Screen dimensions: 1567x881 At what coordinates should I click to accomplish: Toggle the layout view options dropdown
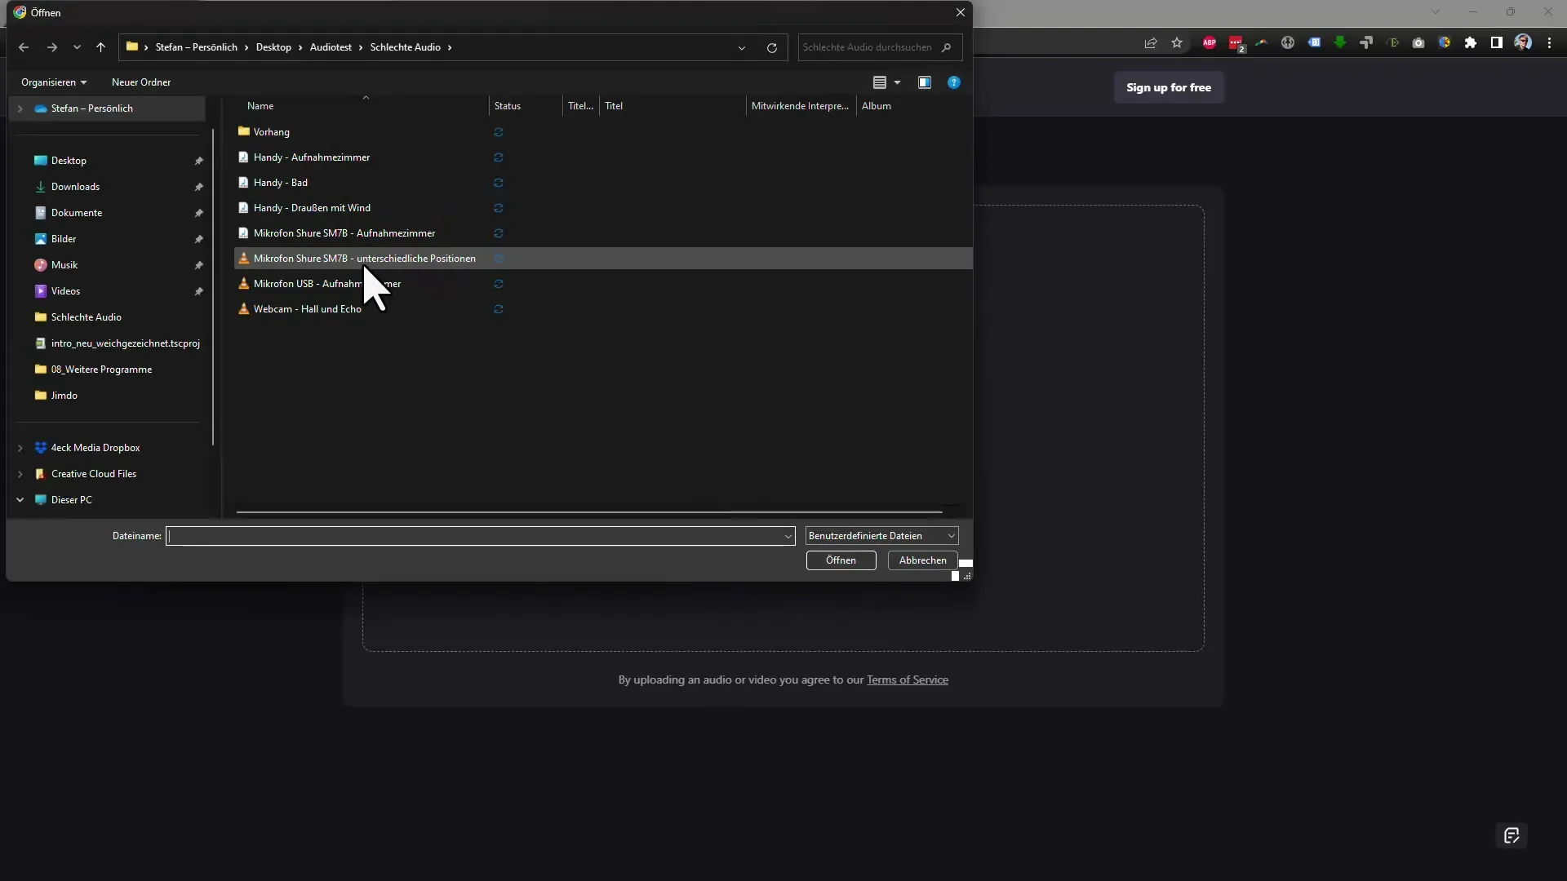click(x=896, y=82)
